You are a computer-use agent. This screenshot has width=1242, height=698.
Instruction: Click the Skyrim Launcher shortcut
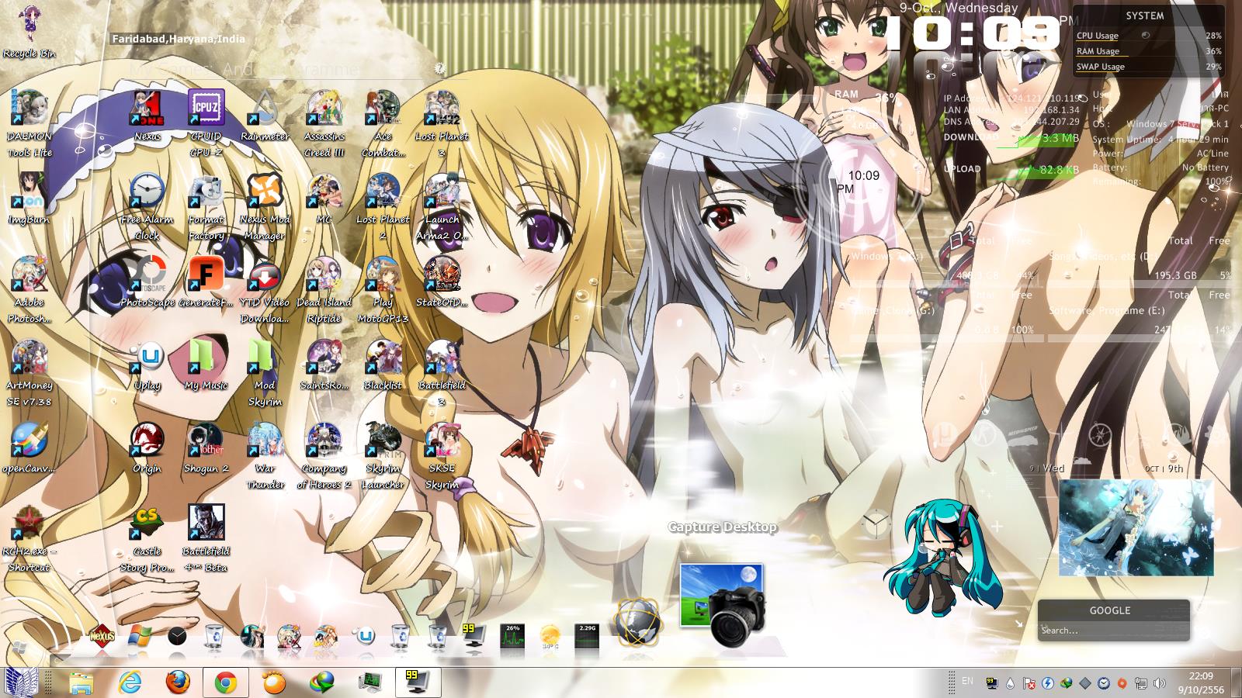[x=383, y=456]
